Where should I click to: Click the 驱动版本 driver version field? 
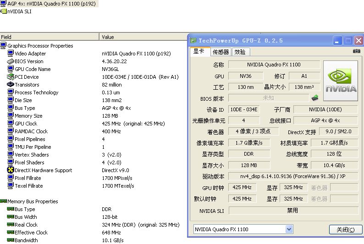coord(293,176)
